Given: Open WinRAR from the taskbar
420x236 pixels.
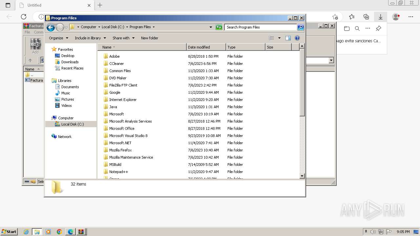Looking at the screenshot, I should pyautogui.click(x=81, y=232).
